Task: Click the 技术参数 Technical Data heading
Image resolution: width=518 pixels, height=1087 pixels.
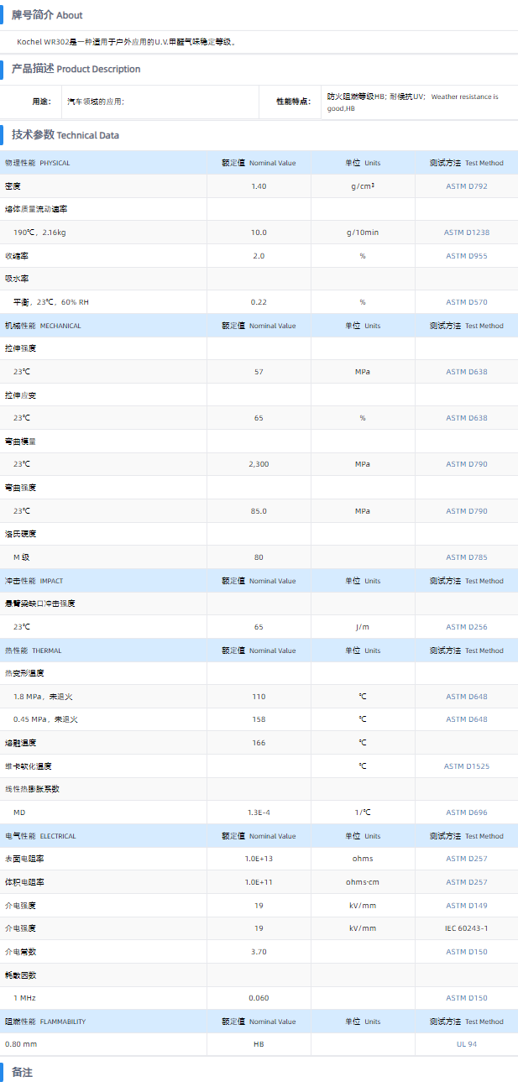Action: (65, 135)
